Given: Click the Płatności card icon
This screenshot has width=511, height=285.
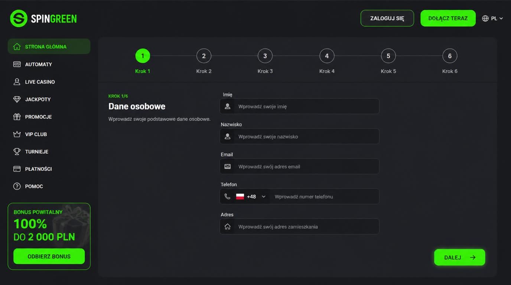Looking at the screenshot, I should [x=17, y=169].
